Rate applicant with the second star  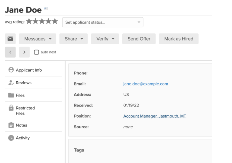(x=36, y=21)
